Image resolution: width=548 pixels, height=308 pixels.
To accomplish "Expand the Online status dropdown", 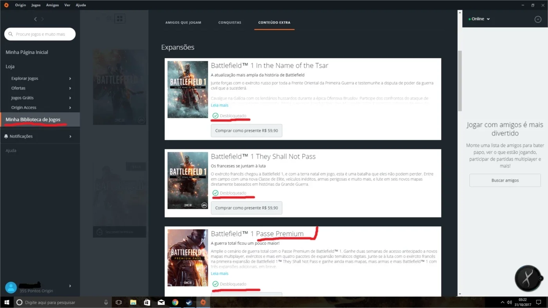I will click(479, 19).
